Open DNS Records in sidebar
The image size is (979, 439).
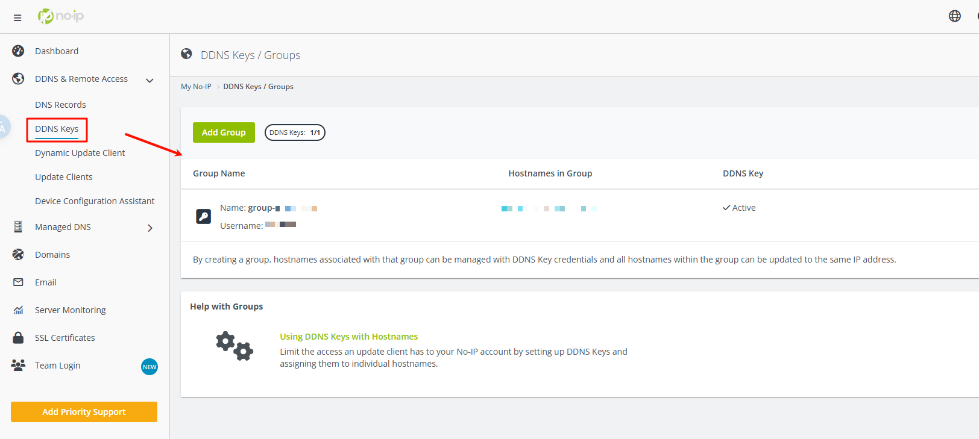[x=60, y=105]
